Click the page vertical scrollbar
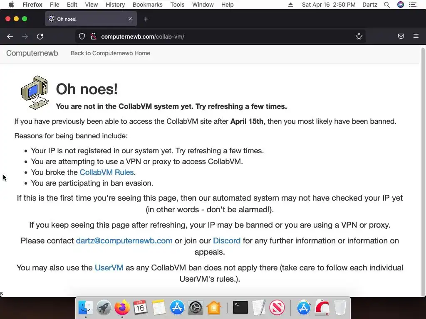This screenshot has width=426, height=319. tap(423, 172)
